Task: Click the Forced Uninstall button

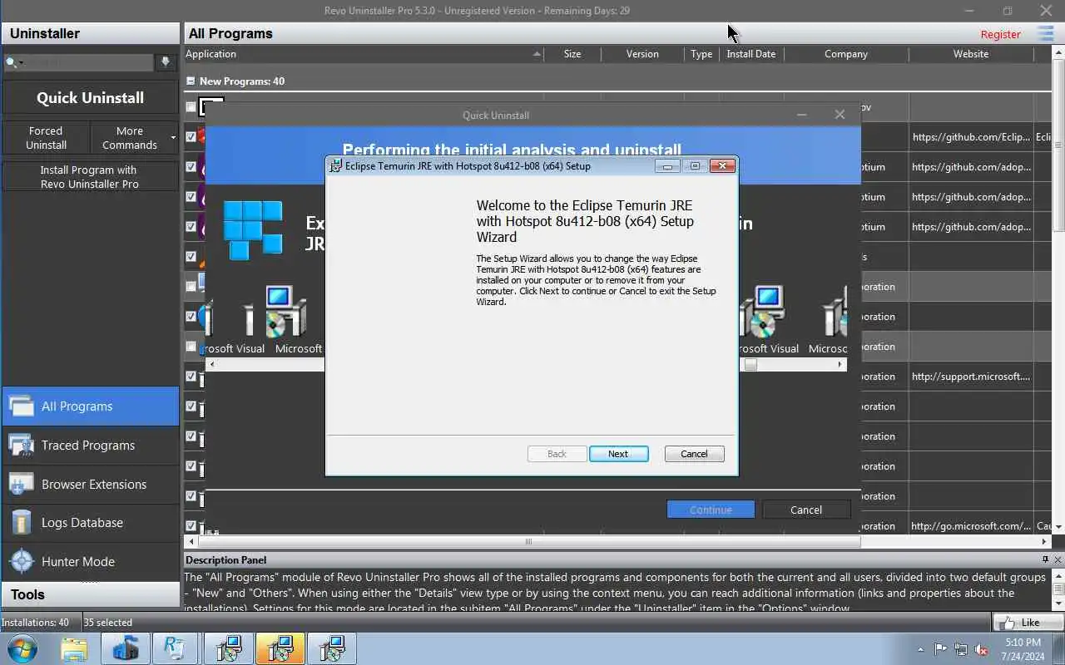Action: pos(46,138)
